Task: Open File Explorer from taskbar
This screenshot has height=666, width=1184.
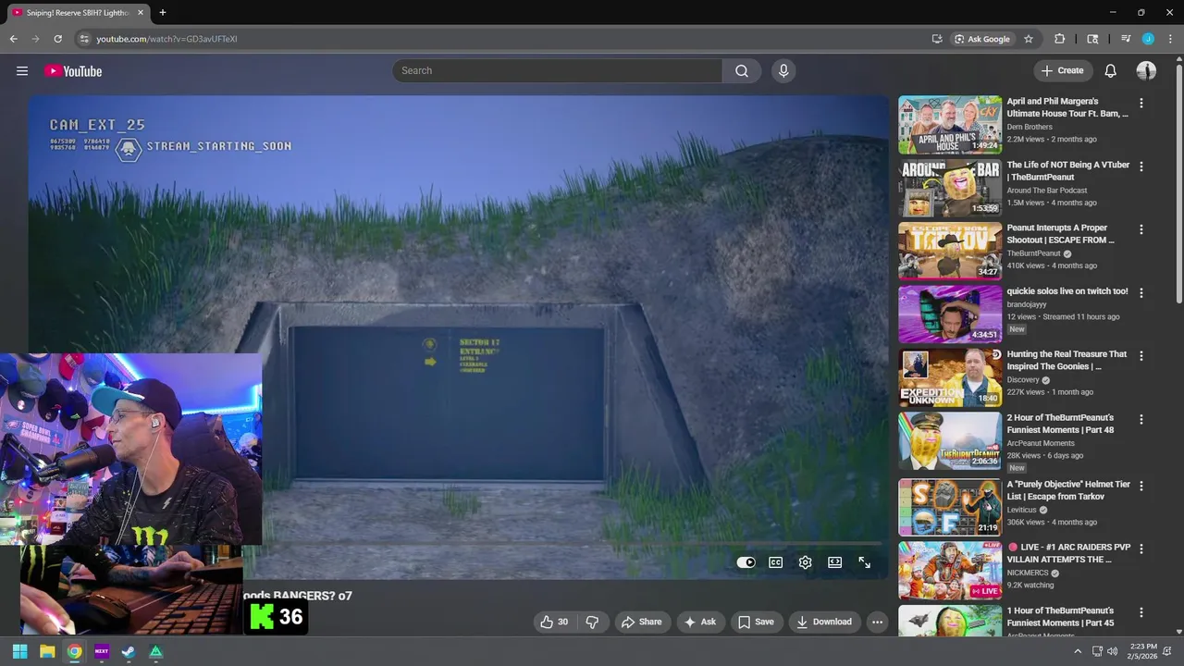Action: tap(47, 651)
